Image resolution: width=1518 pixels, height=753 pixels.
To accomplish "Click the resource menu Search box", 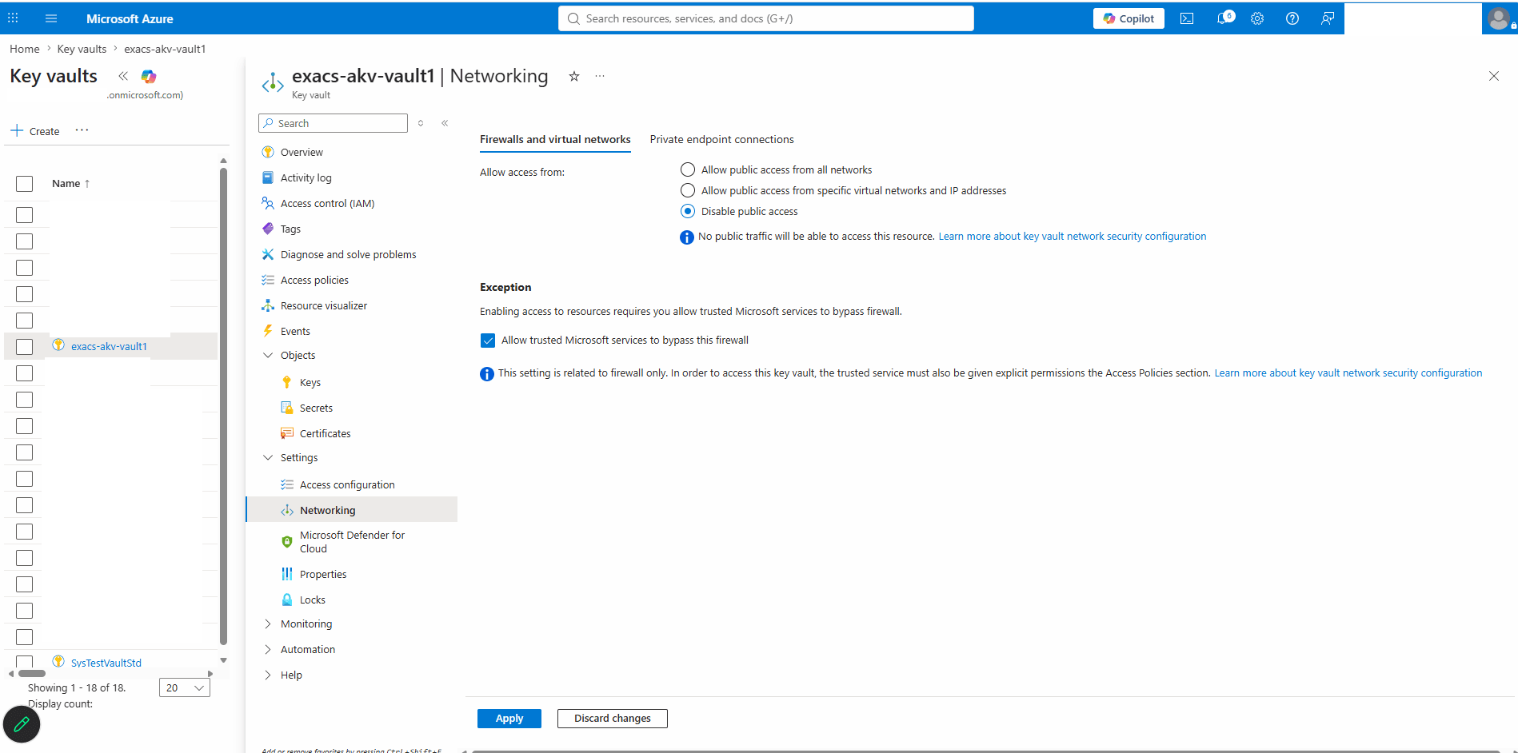I will pos(333,123).
